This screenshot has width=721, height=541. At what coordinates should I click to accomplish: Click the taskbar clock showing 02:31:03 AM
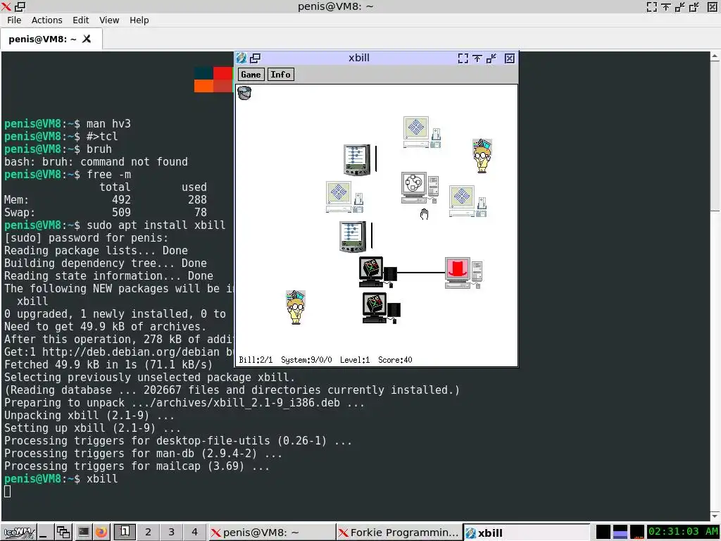coord(683,532)
